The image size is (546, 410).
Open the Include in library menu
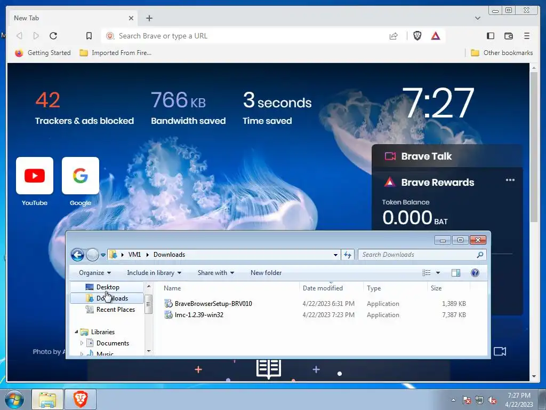click(x=154, y=273)
